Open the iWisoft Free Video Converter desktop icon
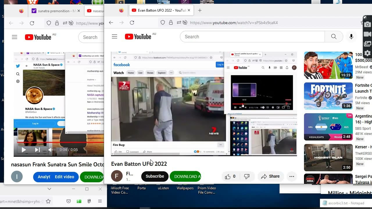The width and height of the screenshot is (372, 209). (119, 190)
